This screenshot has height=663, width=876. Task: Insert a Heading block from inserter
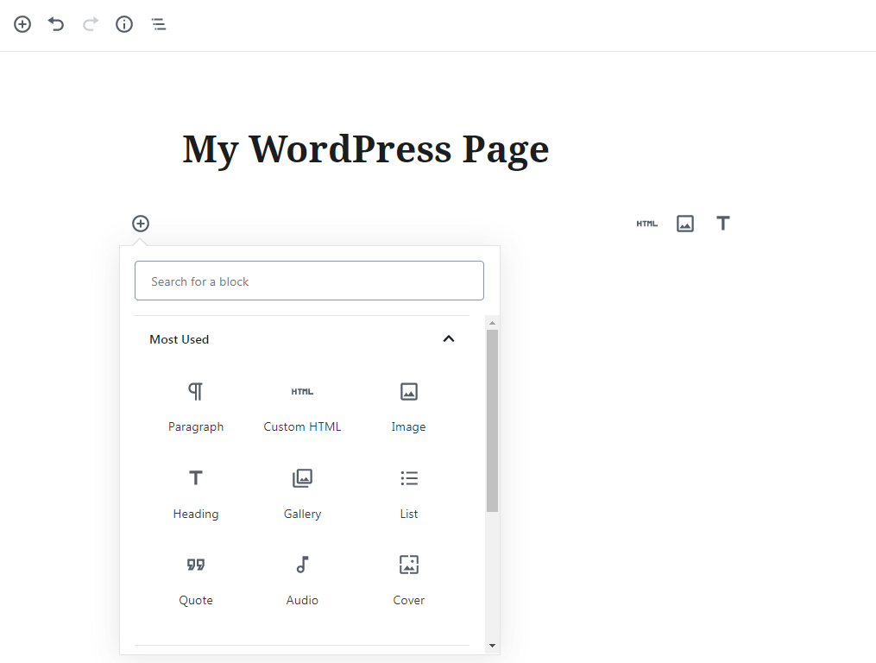tap(196, 494)
